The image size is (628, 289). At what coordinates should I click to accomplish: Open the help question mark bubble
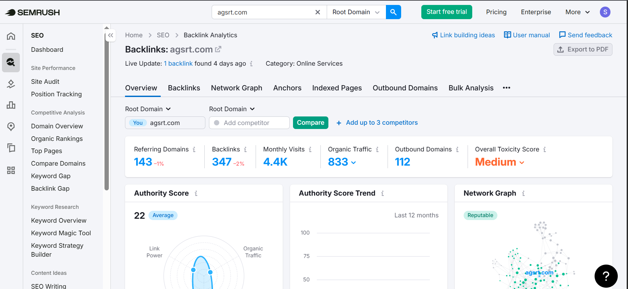click(606, 276)
